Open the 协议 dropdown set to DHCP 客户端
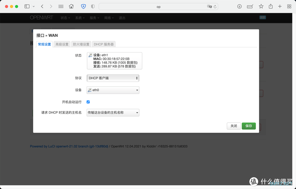This screenshot has width=296, height=189. 113,78
